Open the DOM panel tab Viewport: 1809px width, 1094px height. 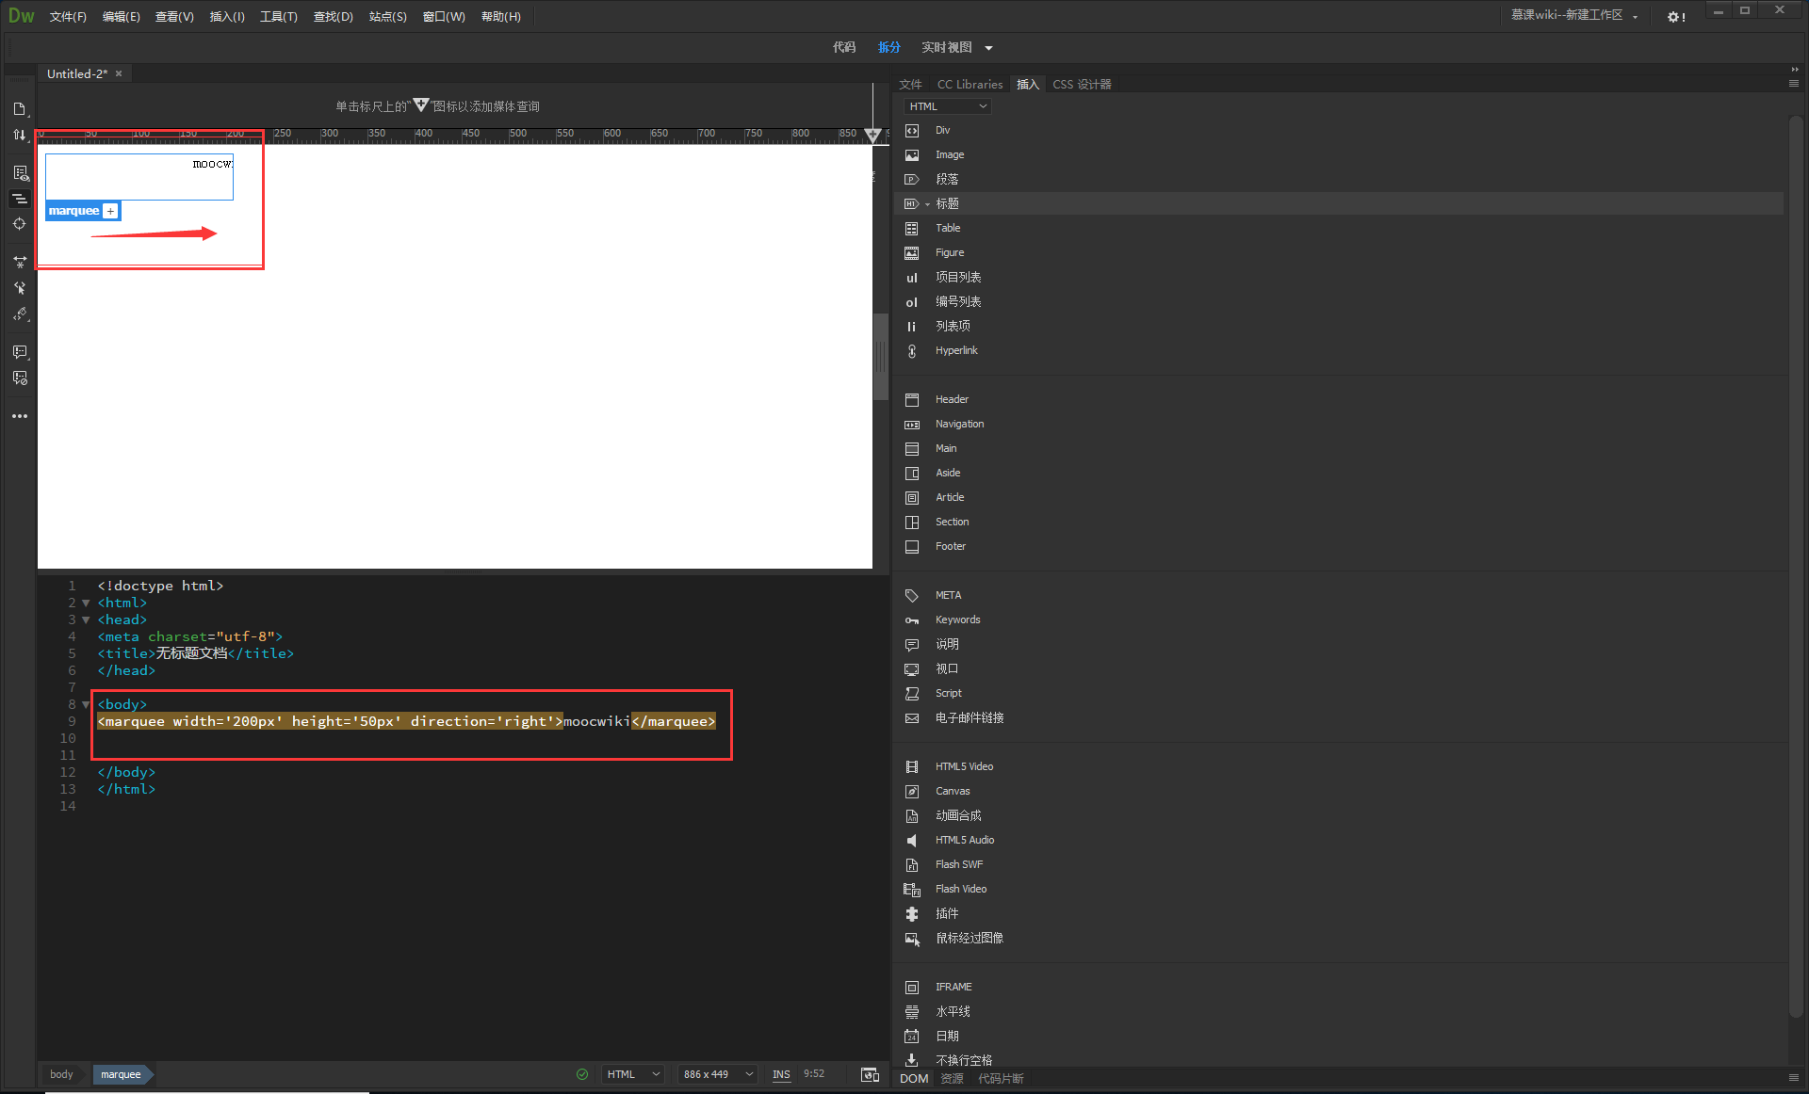(x=914, y=1078)
